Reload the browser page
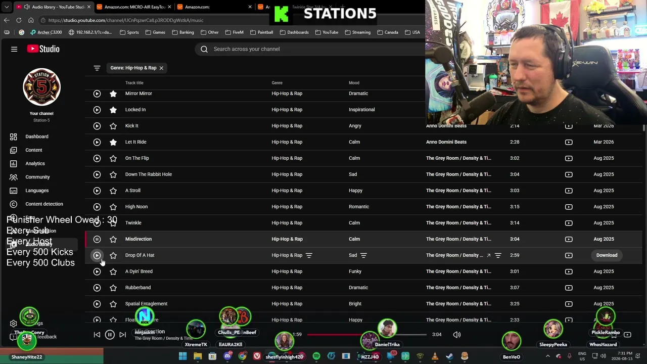This screenshot has height=364, width=647. pos(19,20)
